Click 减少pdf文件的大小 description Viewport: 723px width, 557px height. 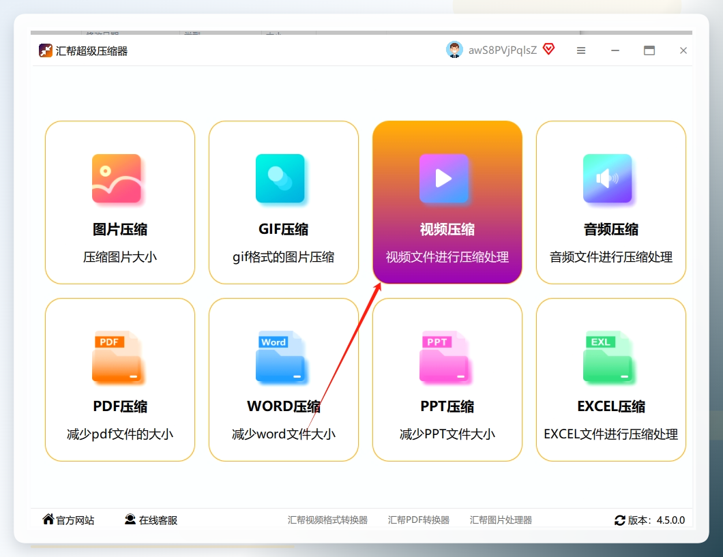point(120,434)
